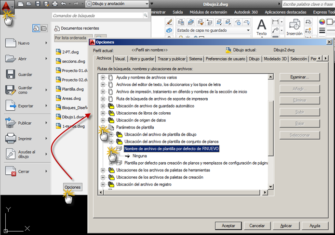Click the linear dimension icon in ribbon
335x235 pixels.
[275, 22]
